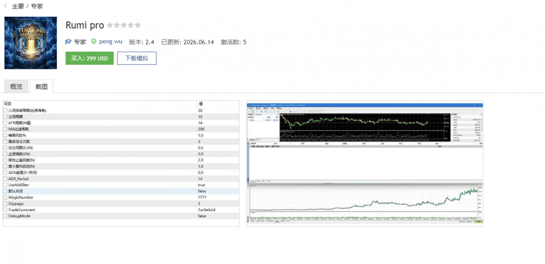Click the back chevron beside 主要 breadcrumb
The height and width of the screenshot is (264, 545).
coord(5,6)
